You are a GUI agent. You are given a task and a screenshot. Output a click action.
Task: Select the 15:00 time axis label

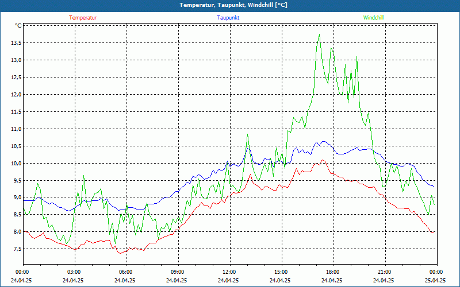(281, 272)
